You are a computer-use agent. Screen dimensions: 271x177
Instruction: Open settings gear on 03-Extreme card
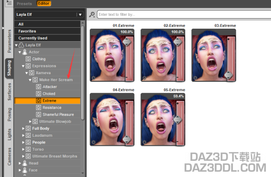195,78
